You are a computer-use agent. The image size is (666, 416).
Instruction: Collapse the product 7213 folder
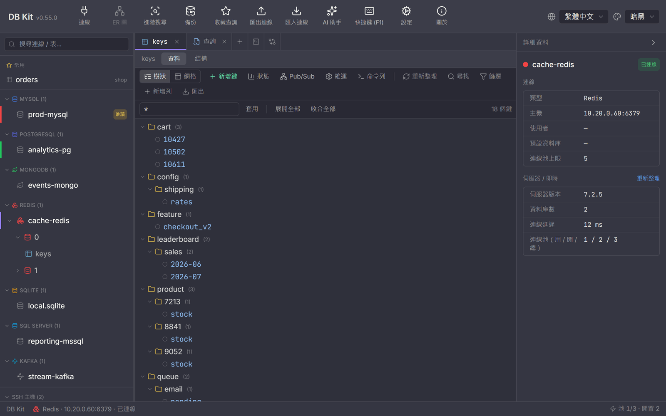point(150,302)
